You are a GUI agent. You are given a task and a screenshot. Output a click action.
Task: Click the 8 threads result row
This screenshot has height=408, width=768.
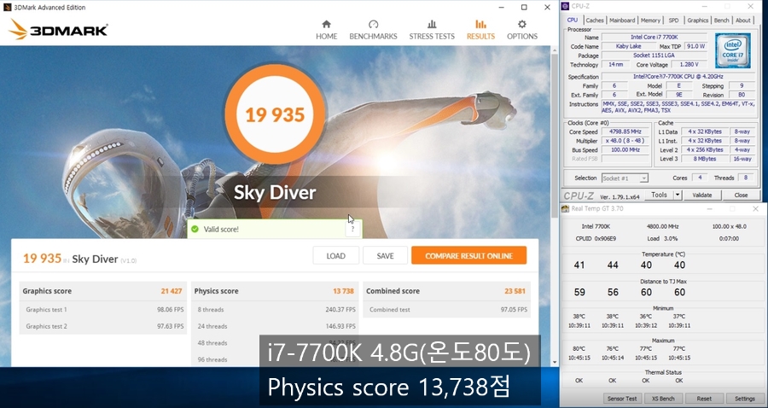coord(275,310)
